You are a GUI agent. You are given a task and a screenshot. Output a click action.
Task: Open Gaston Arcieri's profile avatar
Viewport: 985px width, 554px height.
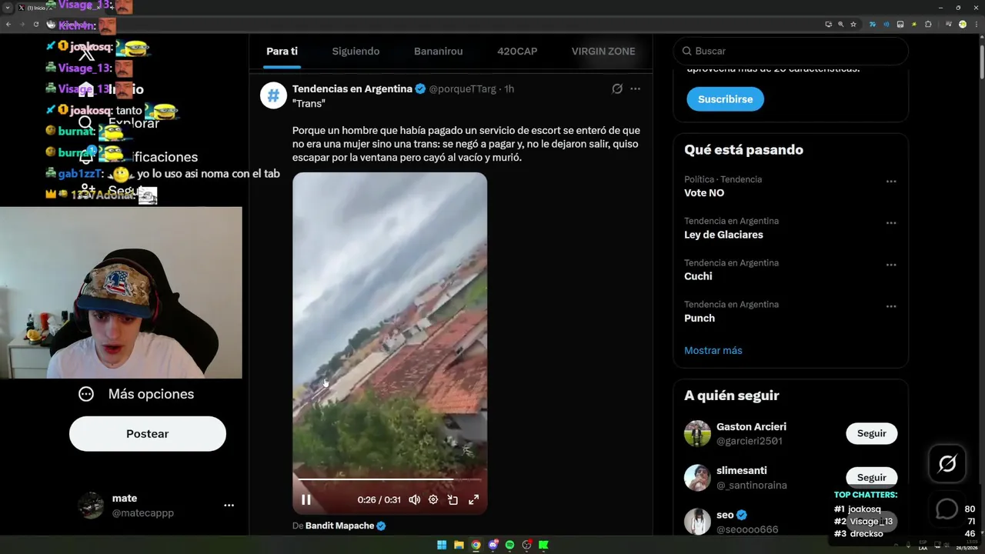[x=698, y=433]
